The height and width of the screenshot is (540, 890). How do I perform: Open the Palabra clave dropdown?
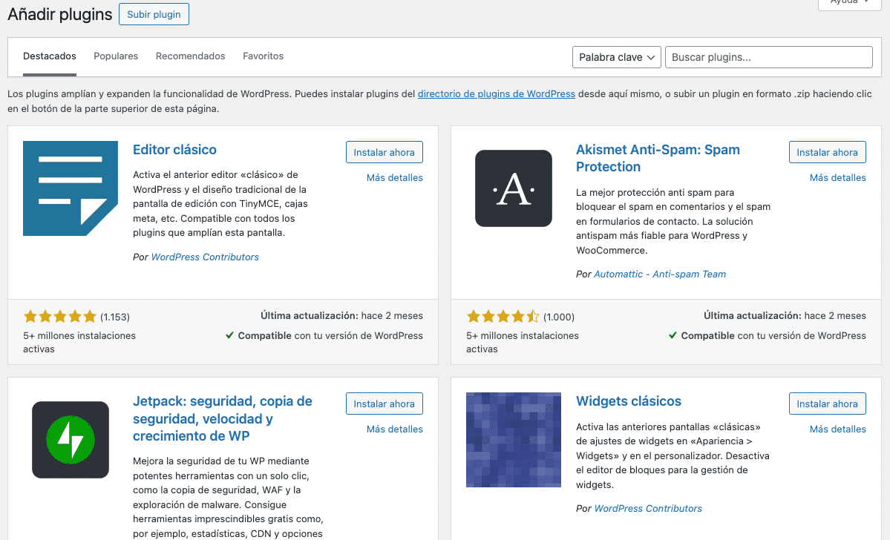coord(616,56)
